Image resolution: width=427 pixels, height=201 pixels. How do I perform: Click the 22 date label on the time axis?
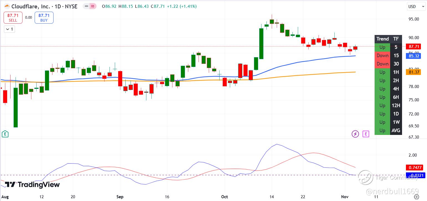click(x=303, y=197)
